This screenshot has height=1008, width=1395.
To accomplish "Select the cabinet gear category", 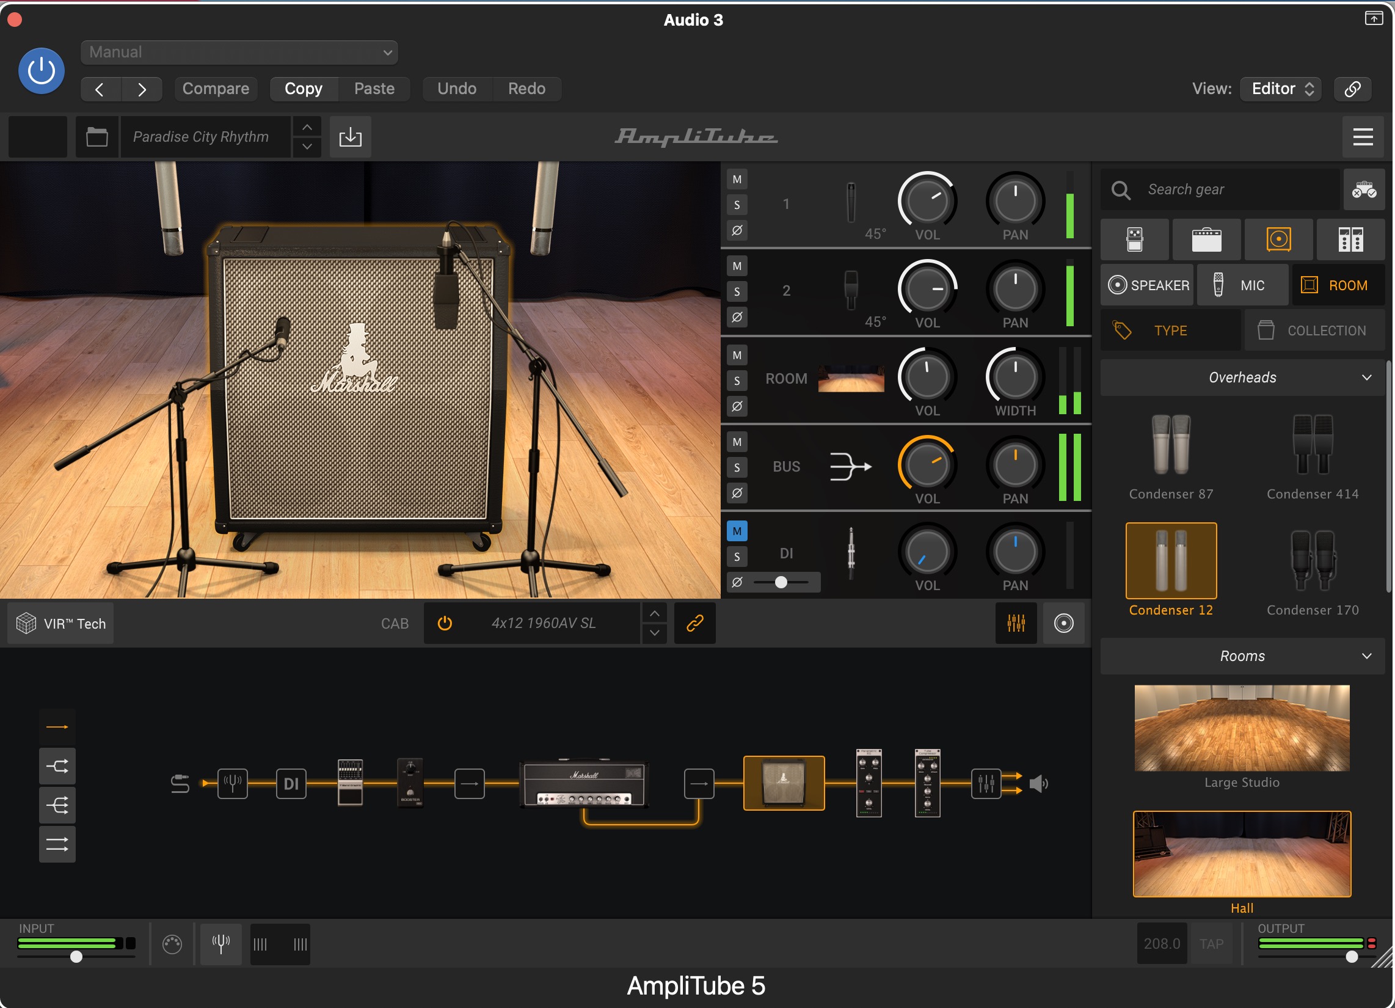I will (x=1279, y=239).
